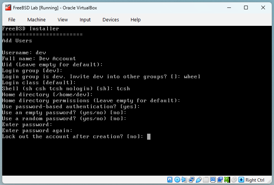Click the VirtualBox window title icon

8,8
